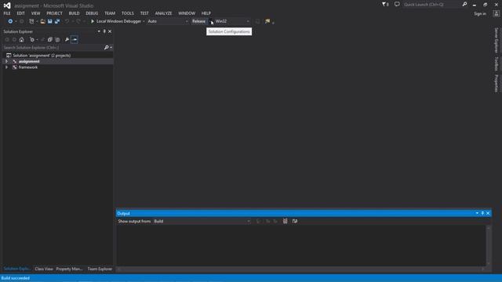Switch to the Team Explorer tab
The image size is (502, 282).
[x=100, y=269]
